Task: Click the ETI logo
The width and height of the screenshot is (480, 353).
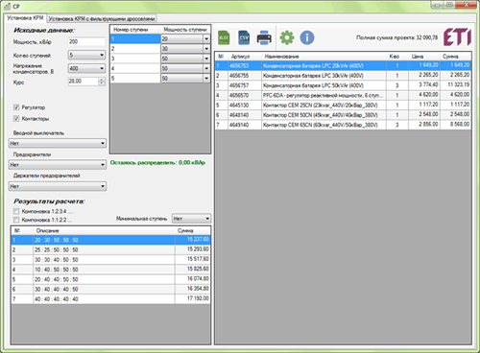Action: point(457,37)
